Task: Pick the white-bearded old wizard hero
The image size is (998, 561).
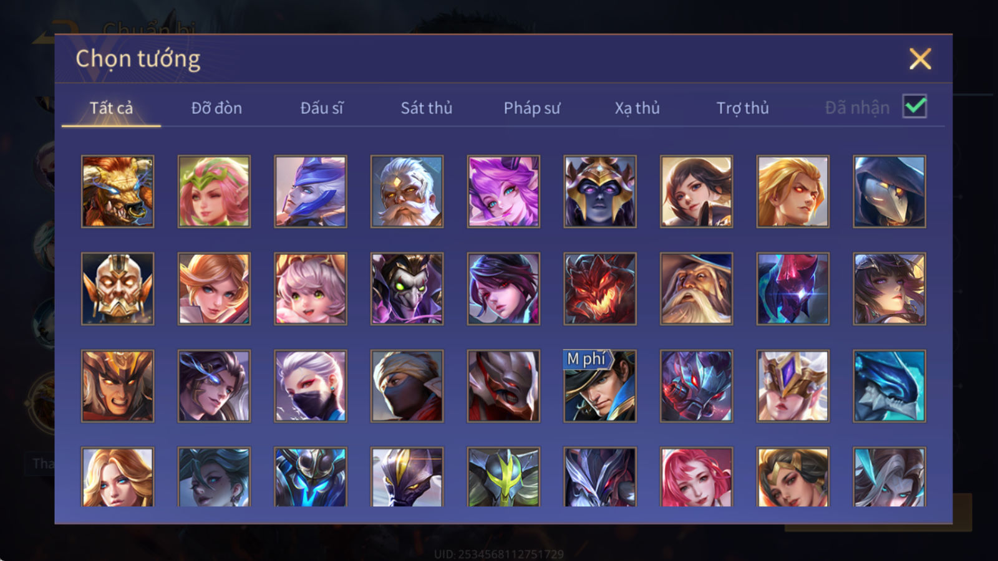Action: point(696,289)
